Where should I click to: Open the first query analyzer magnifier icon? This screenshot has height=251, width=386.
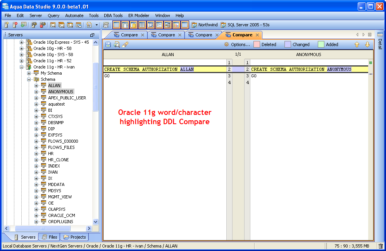pyautogui.click(x=53, y=25)
